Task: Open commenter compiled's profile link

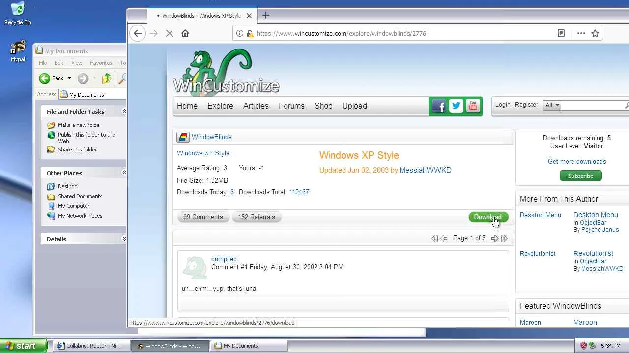Action: click(x=224, y=259)
